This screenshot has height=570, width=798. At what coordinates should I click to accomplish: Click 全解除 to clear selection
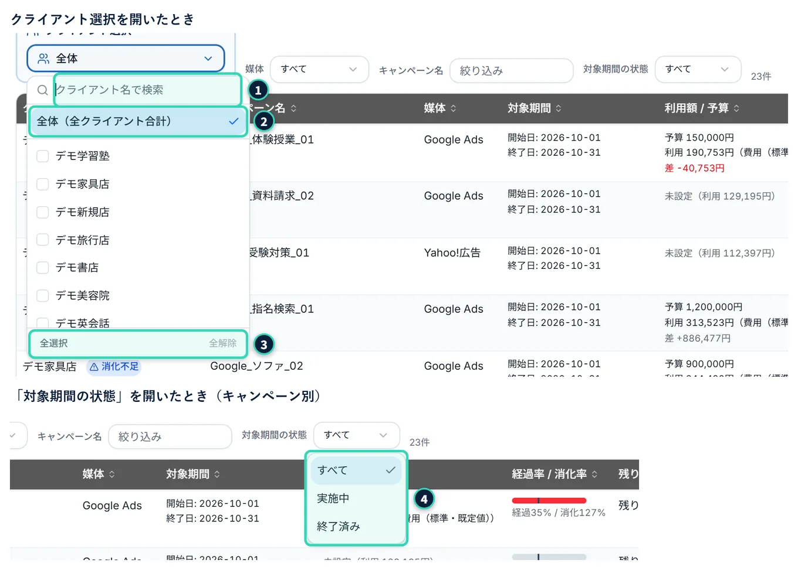(223, 343)
